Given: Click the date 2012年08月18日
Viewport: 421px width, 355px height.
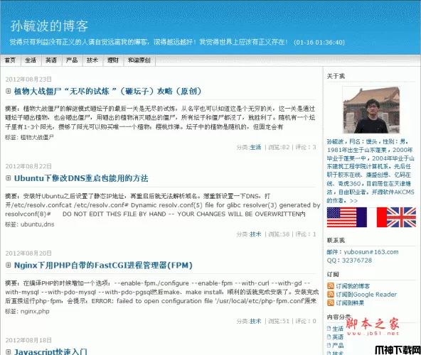Looking at the screenshot, I should pos(28,340).
